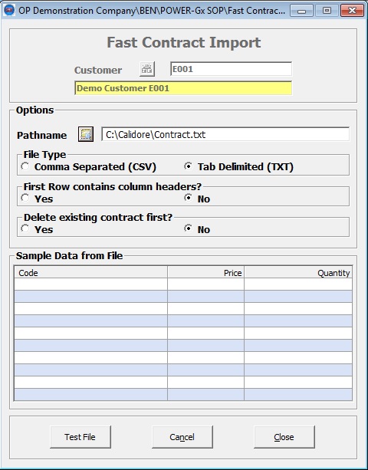Open the customer lookup icon
Viewport: 368px width, 470px height.
[147, 69]
